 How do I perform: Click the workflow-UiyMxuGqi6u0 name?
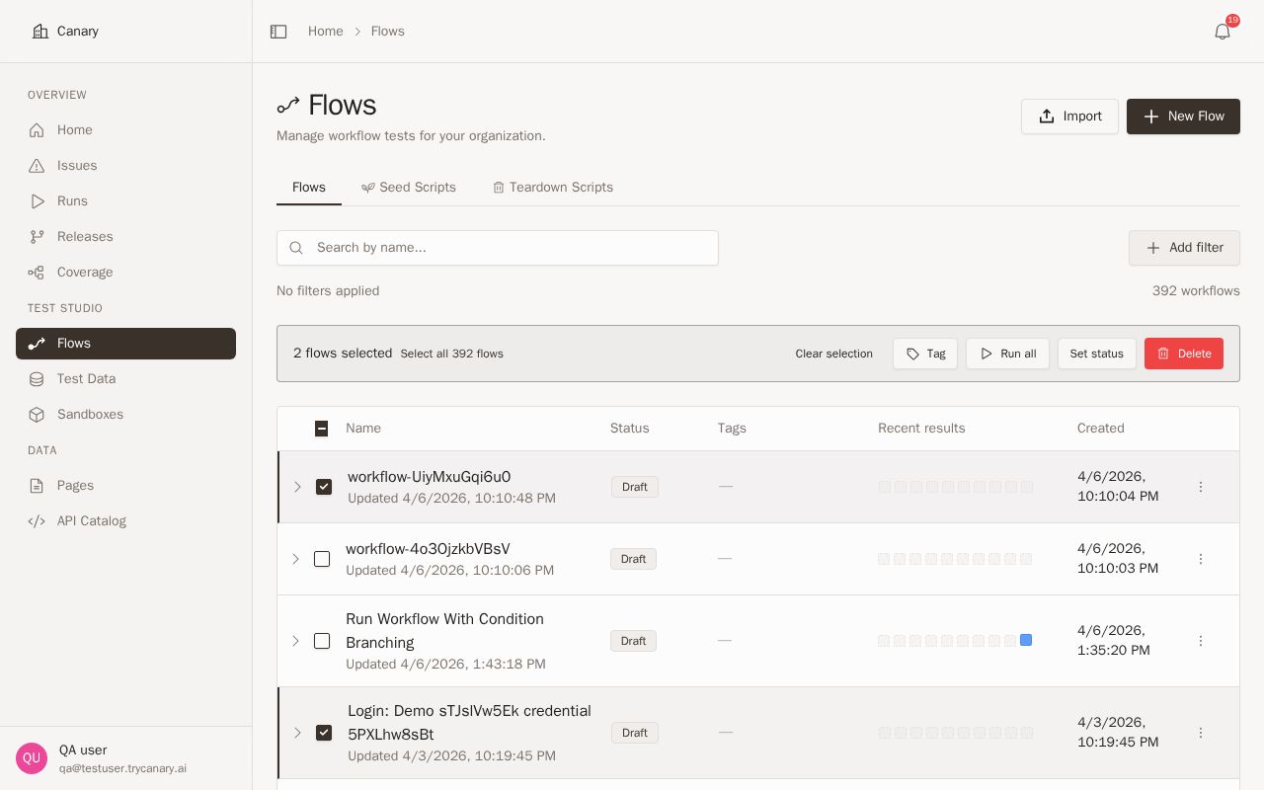pyautogui.click(x=430, y=477)
